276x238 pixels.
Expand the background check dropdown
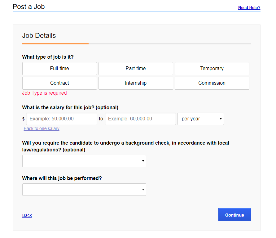pos(84,161)
